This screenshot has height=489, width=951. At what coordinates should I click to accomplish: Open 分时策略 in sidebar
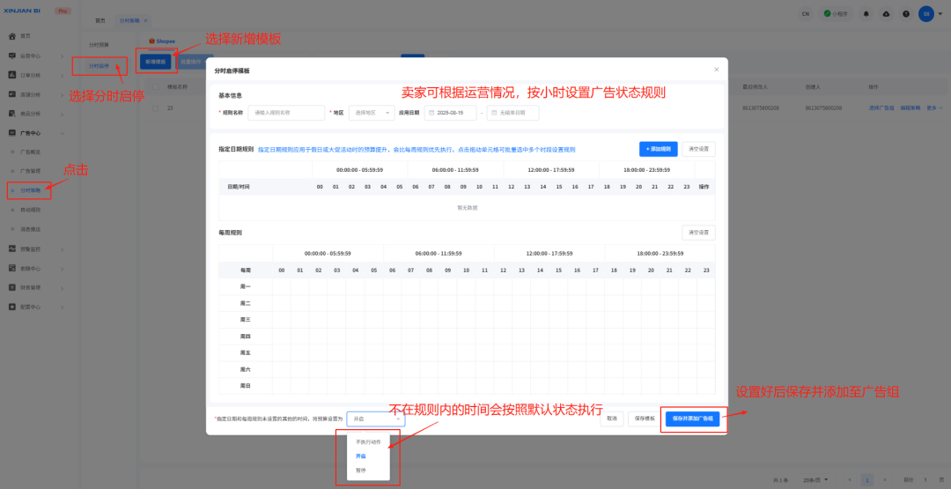pos(30,191)
